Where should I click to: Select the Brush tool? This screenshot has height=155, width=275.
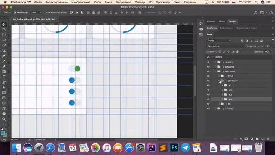[4, 61]
